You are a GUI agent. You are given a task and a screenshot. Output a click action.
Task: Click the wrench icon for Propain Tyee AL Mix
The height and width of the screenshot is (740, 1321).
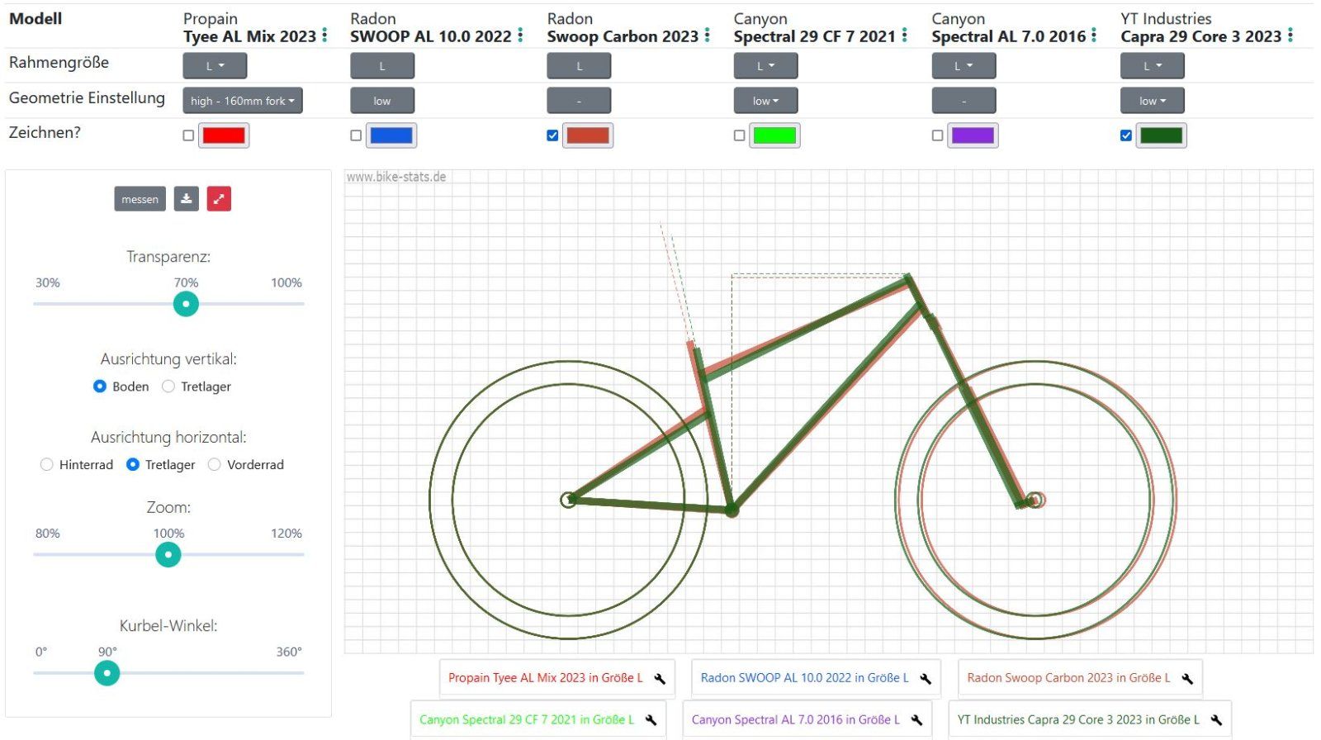click(x=660, y=679)
